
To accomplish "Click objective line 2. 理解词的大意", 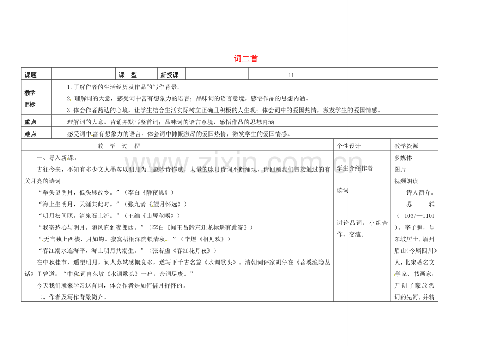I will [x=189, y=98].
